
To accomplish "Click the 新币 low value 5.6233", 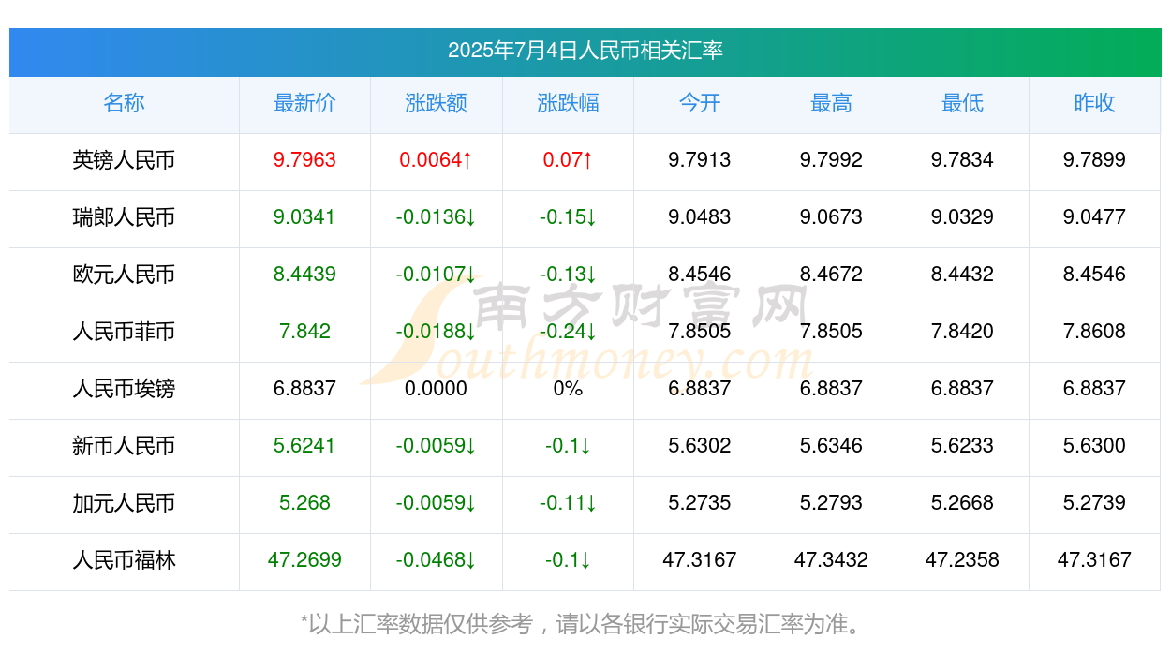I will click(963, 446).
